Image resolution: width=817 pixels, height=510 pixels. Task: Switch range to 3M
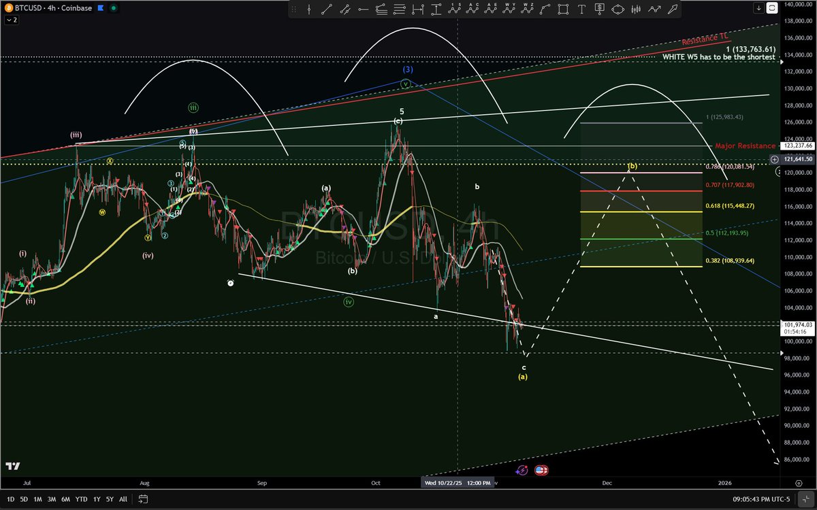point(52,499)
